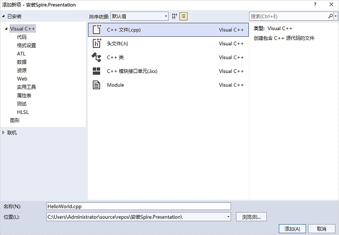Select the 'C++ 模块接口单元(.ixx)' template name
The image size is (339, 235).
coord(132,71)
